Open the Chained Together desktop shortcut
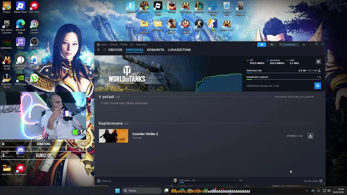The image size is (347, 195). click(185, 27)
